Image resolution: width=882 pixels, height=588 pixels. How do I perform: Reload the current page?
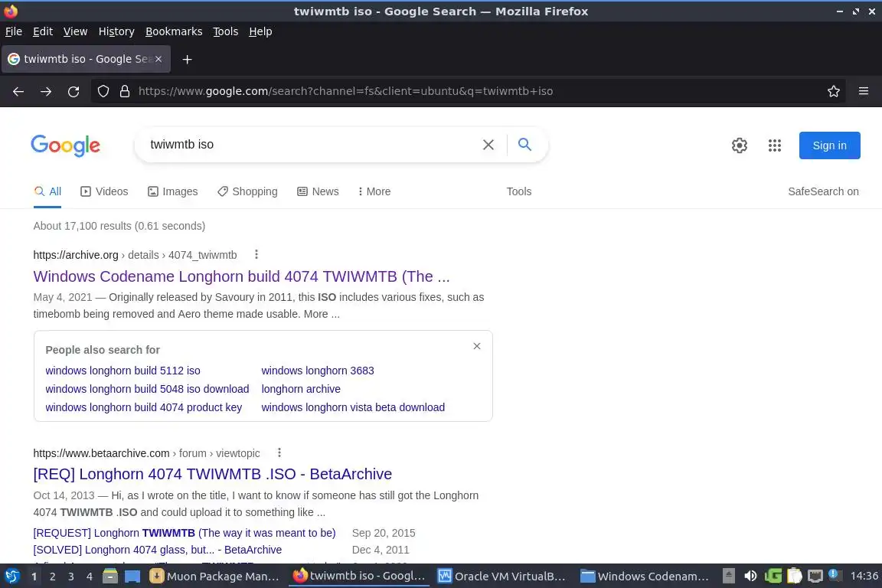[73, 91]
